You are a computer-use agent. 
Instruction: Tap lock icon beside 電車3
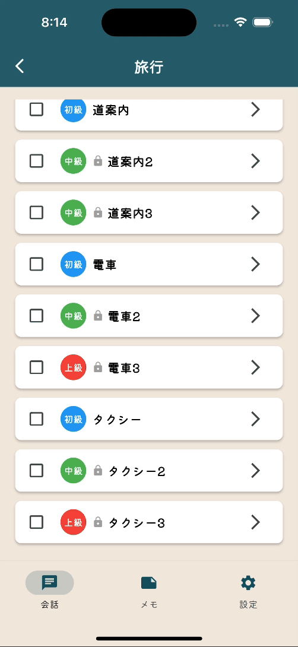(98, 367)
